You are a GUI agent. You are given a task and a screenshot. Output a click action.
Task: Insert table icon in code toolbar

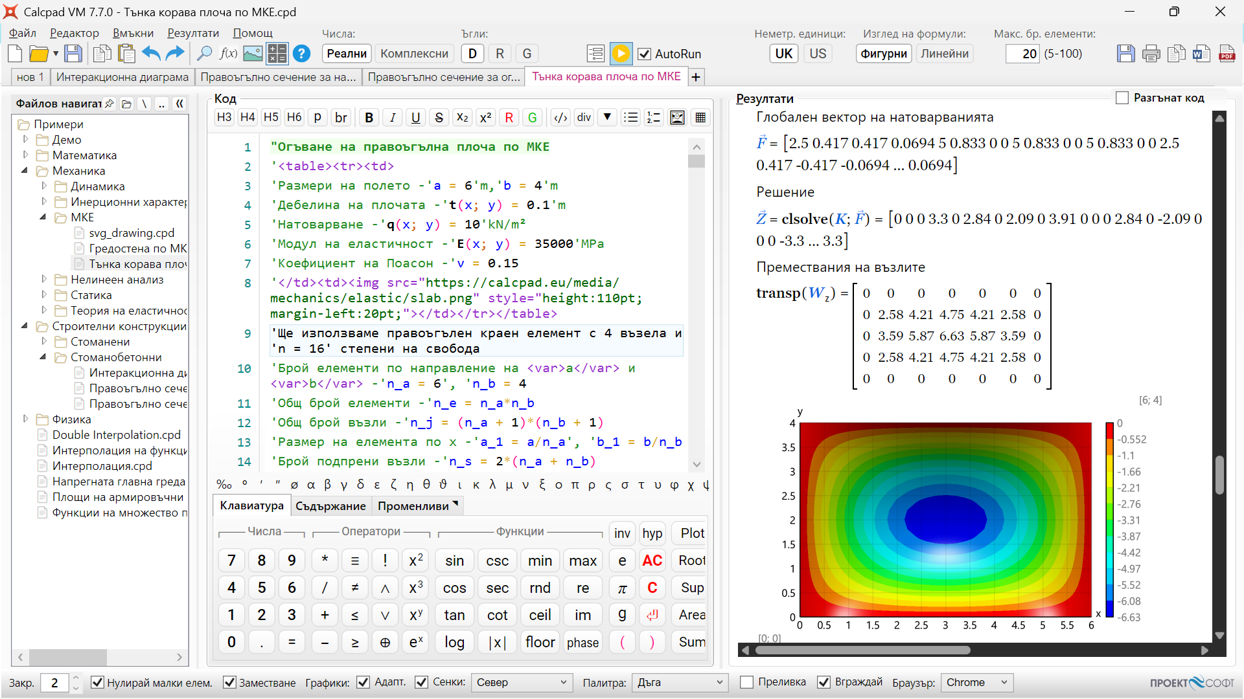700,118
